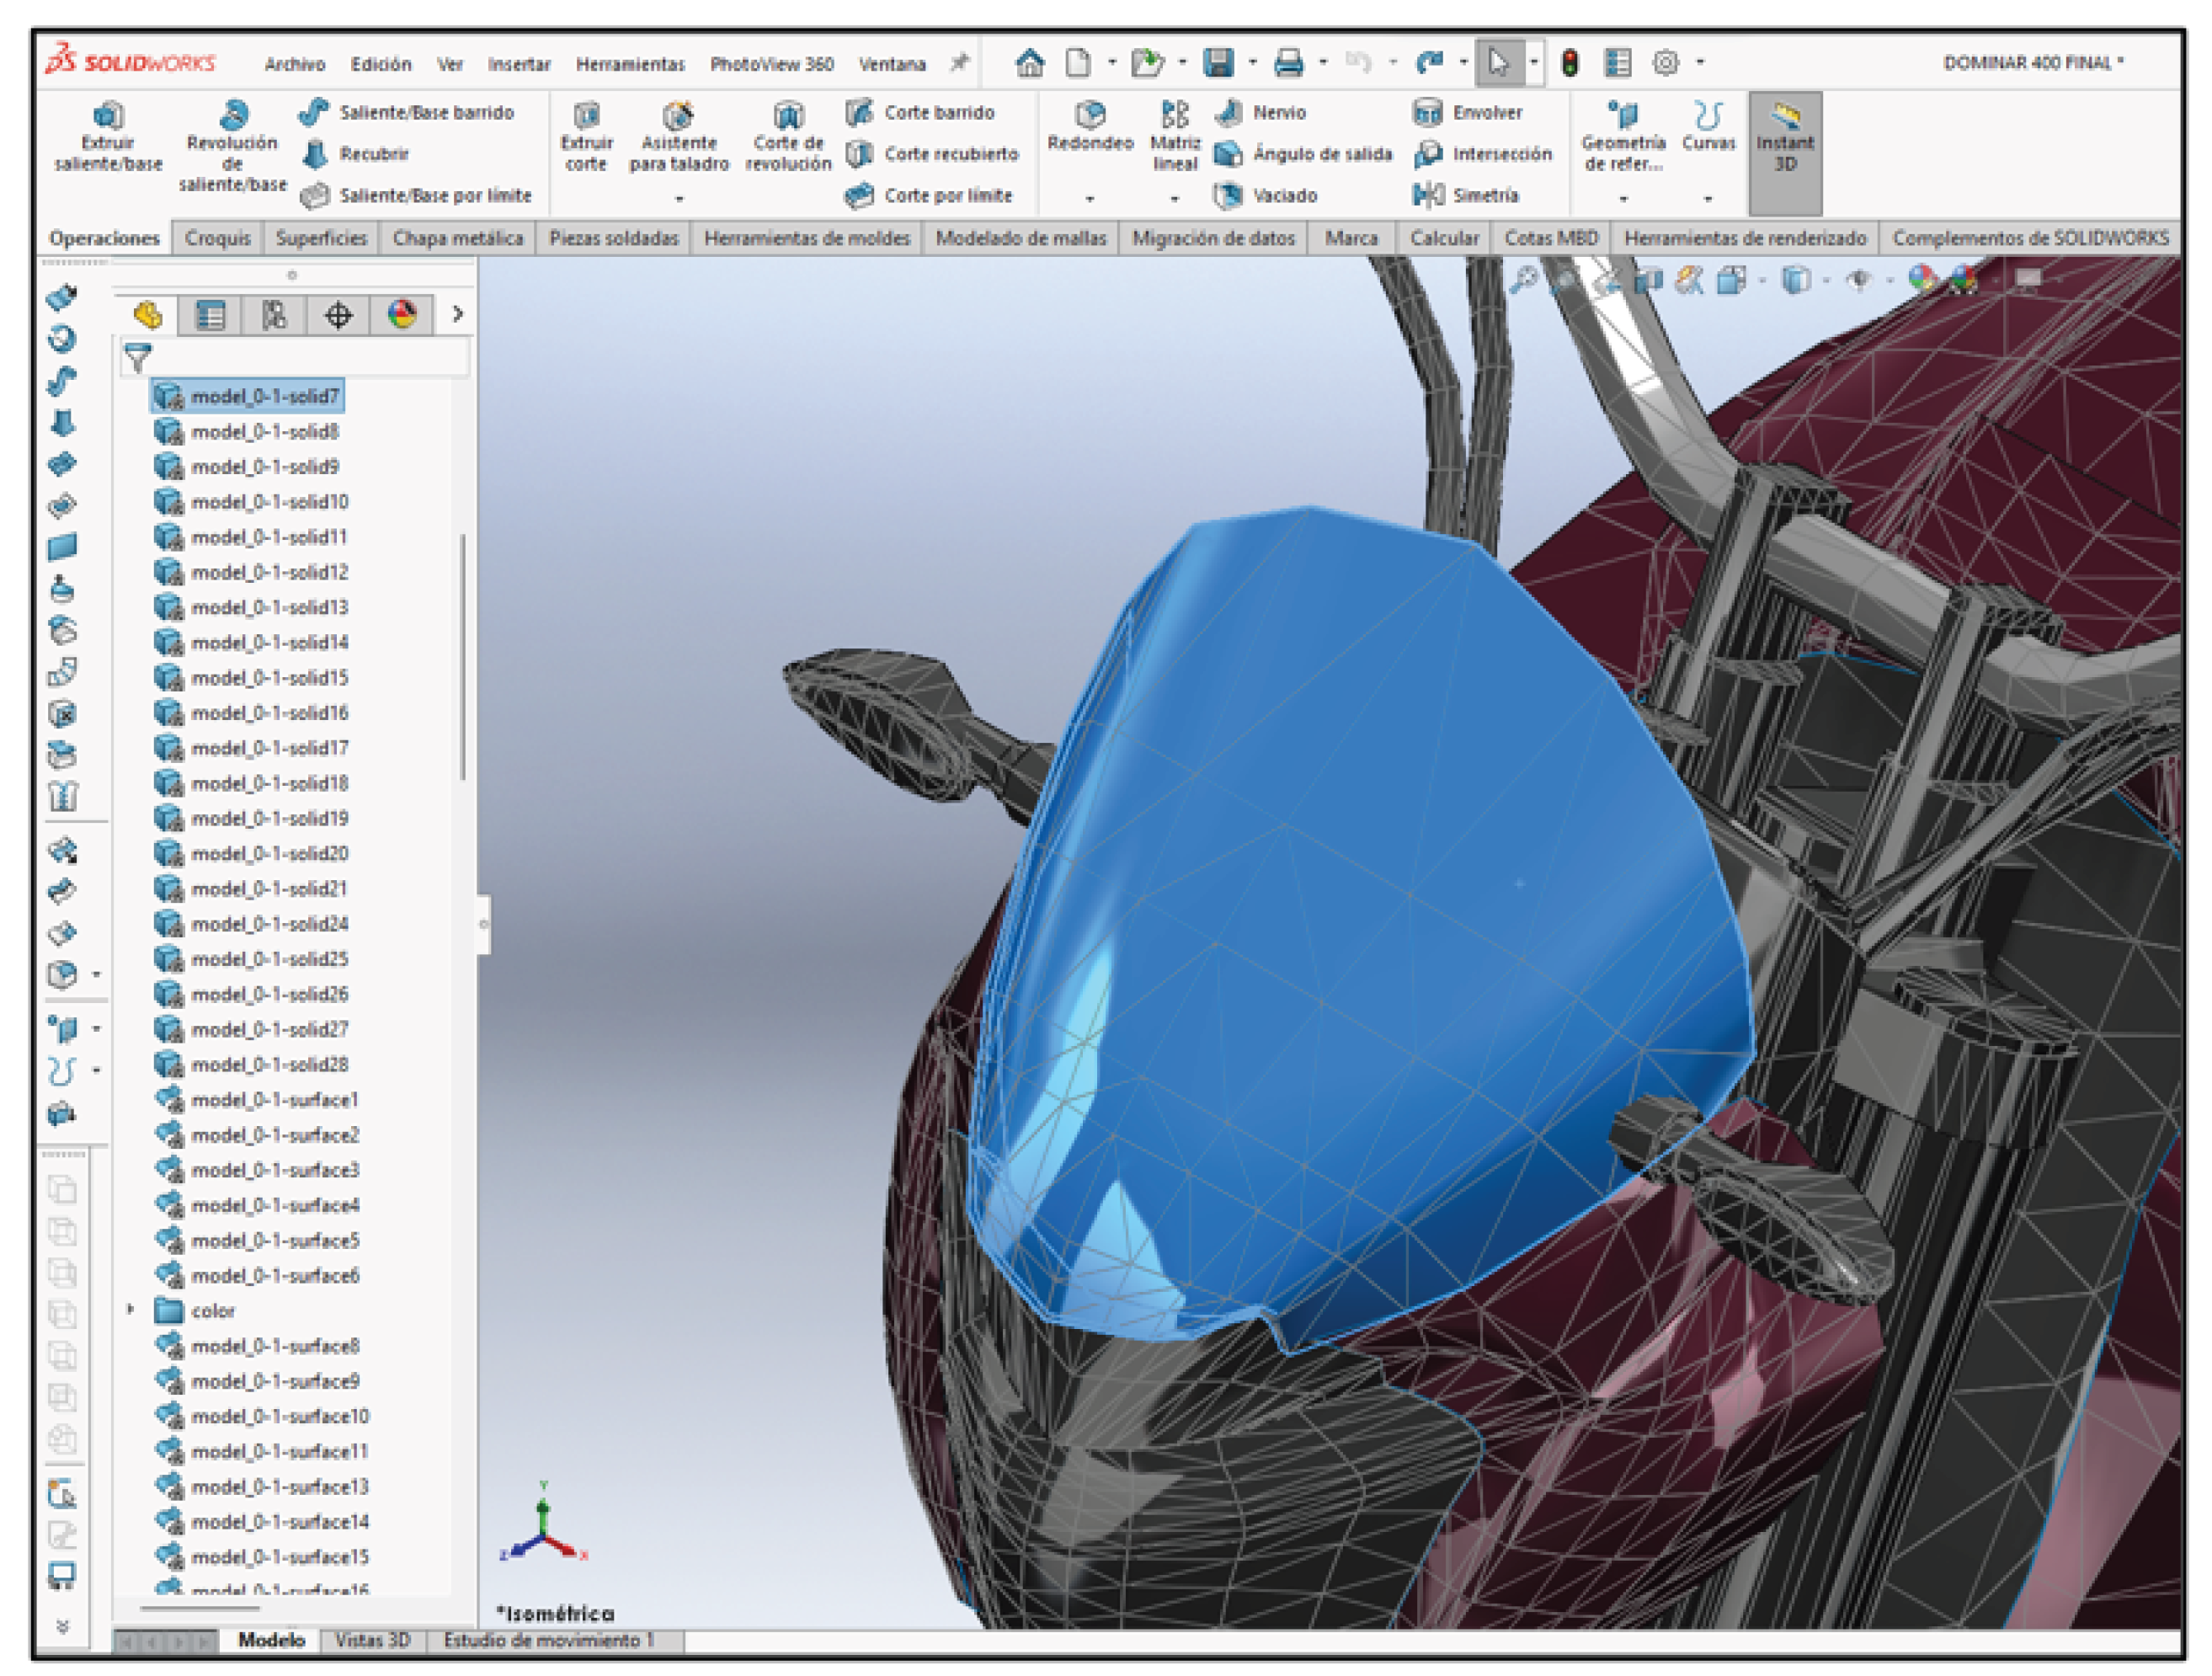Open Geometría de referencia dropdown arrow
The width and height of the screenshot is (2212, 1676).
pyautogui.click(x=1623, y=198)
